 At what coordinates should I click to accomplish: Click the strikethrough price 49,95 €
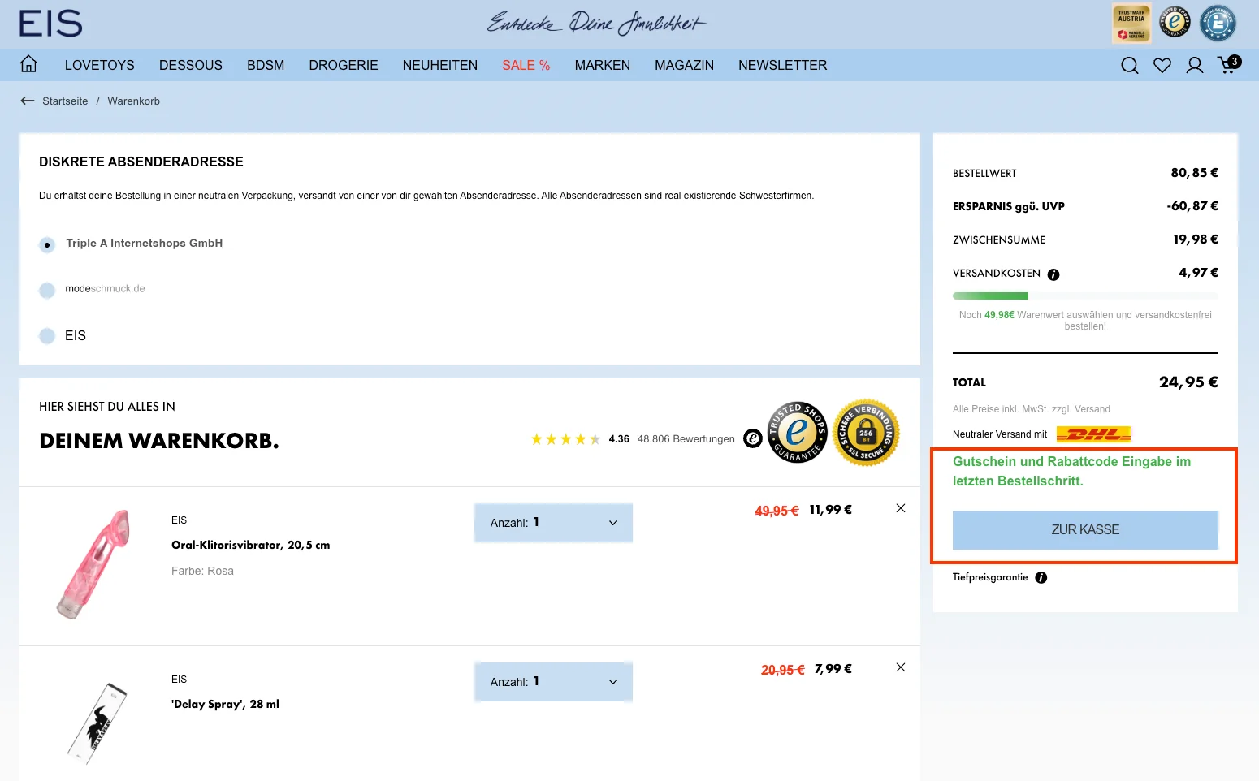coord(777,511)
